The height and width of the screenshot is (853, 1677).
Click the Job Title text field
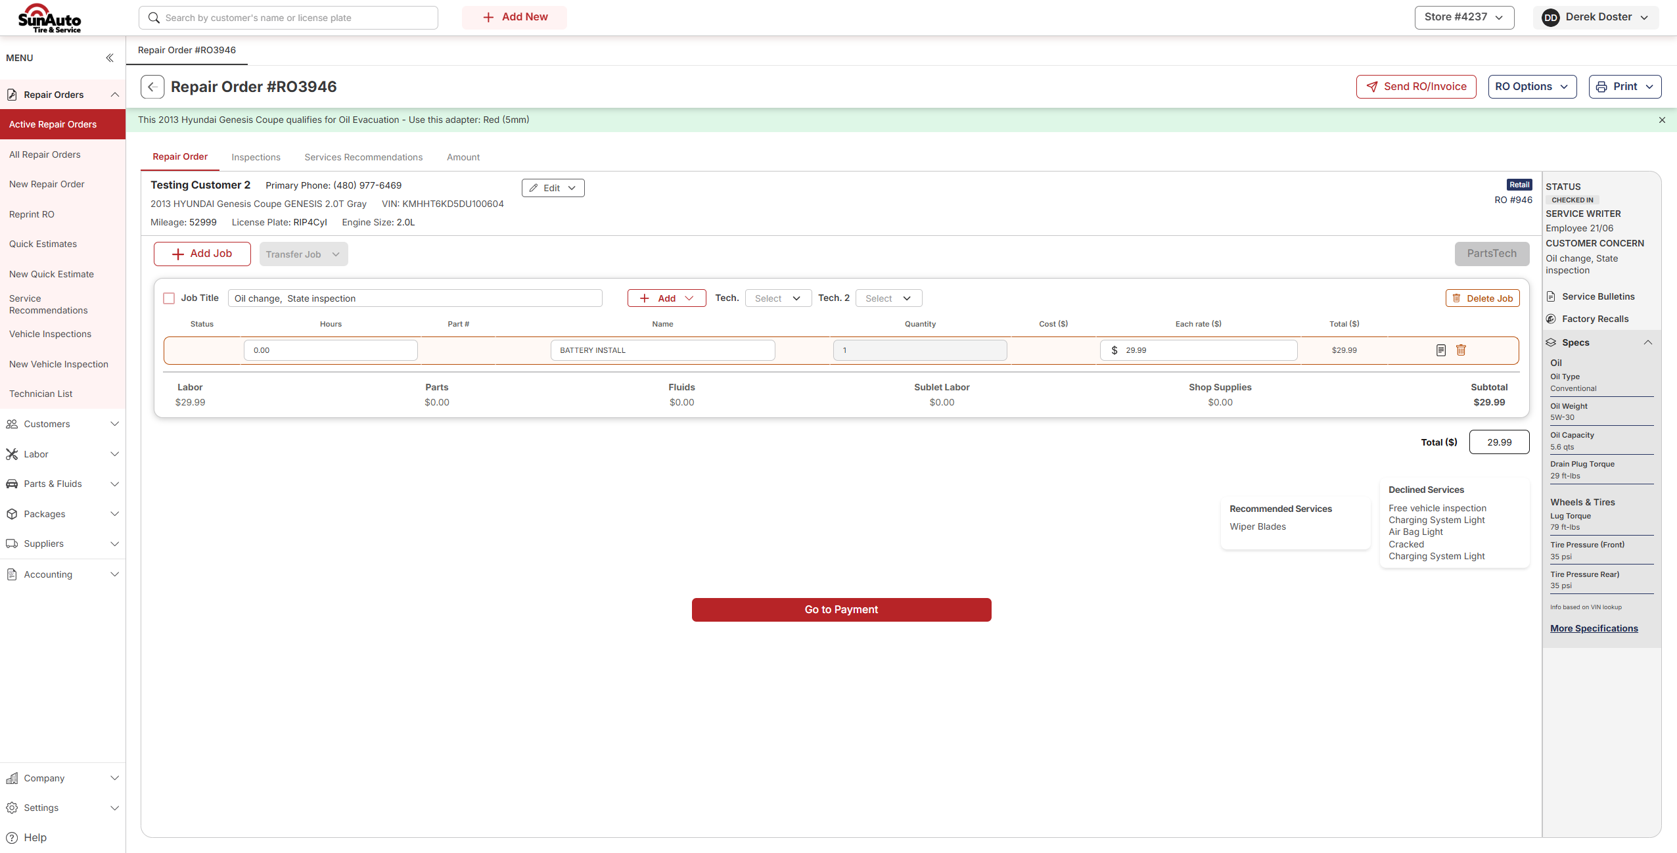pyautogui.click(x=415, y=298)
